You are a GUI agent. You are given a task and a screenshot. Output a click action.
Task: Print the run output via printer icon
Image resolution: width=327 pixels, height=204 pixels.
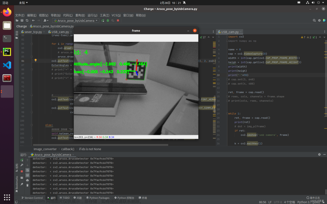point(28,180)
